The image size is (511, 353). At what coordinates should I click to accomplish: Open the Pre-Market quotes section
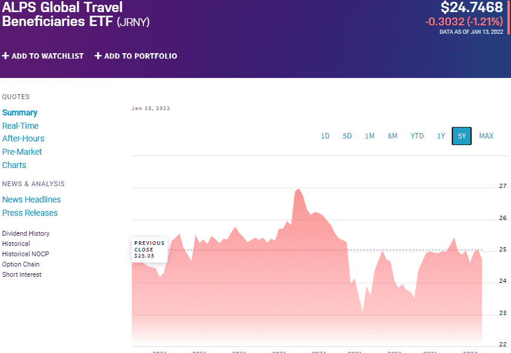pyautogui.click(x=22, y=152)
